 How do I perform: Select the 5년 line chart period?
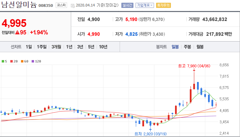(91, 47)
